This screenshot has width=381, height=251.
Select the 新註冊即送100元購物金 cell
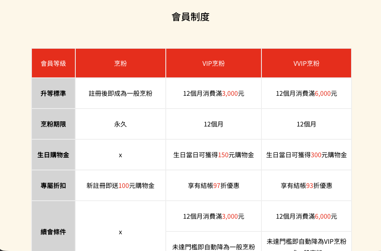[x=120, y=186]
